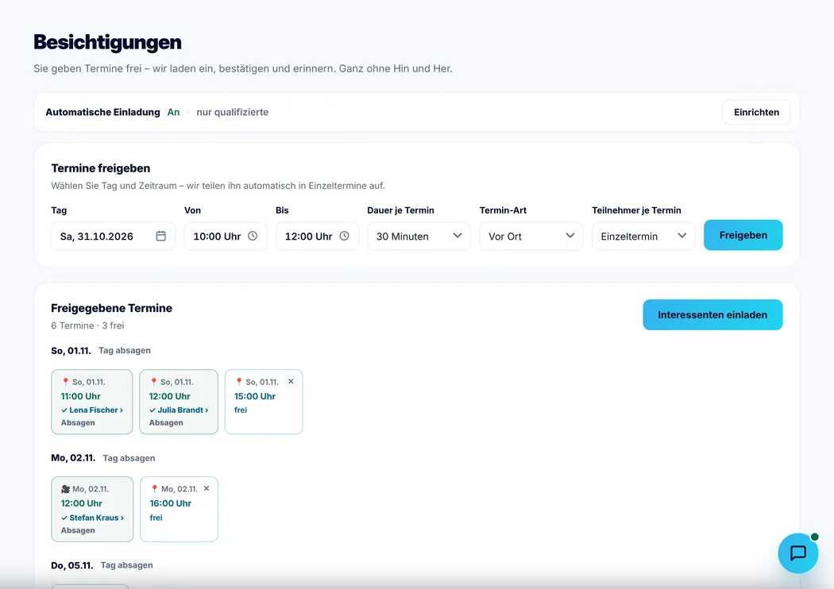Screen dimensions: 834x589
Task: Expand the Dauer je Termin dropdown
Action: [419, 236]
